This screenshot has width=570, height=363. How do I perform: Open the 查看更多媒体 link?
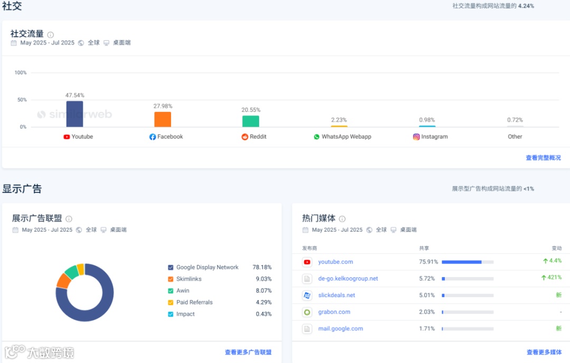coord(544,352)
